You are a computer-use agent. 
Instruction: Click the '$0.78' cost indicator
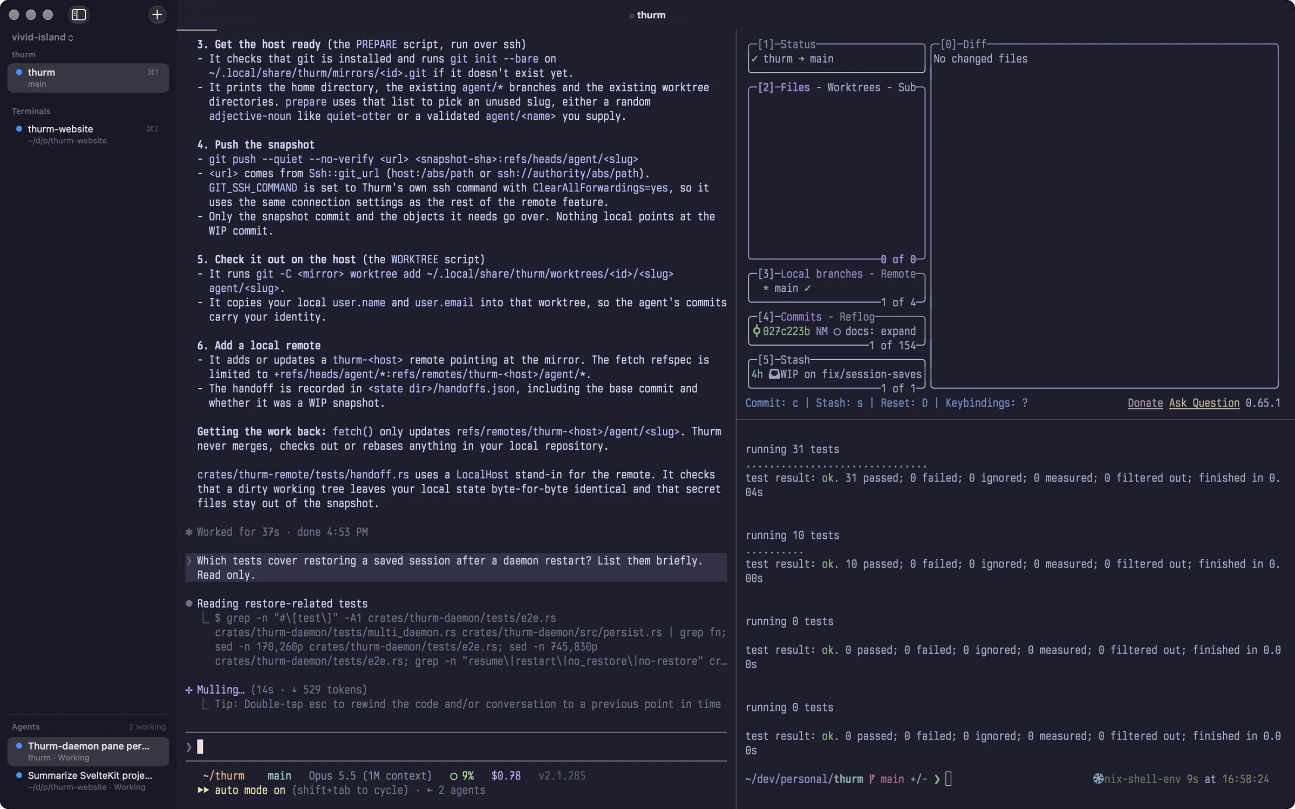pyautogui.click(x=506, y=776)
